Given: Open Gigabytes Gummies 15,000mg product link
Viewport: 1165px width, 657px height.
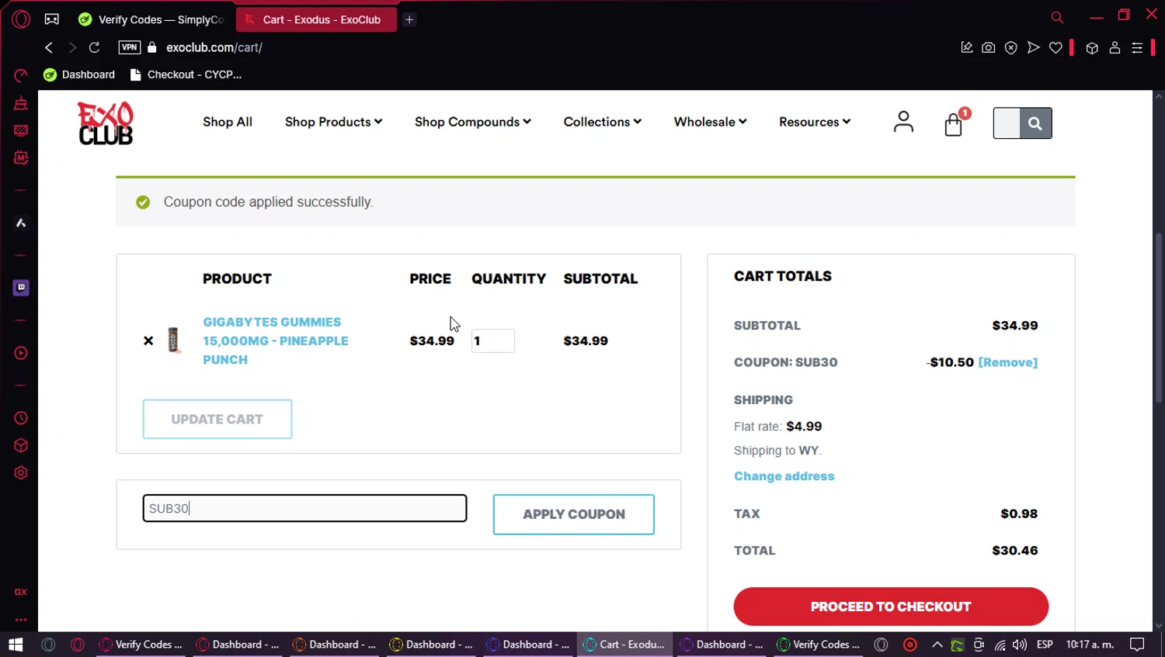Looking at the screenshot, I should pos(276,341).
